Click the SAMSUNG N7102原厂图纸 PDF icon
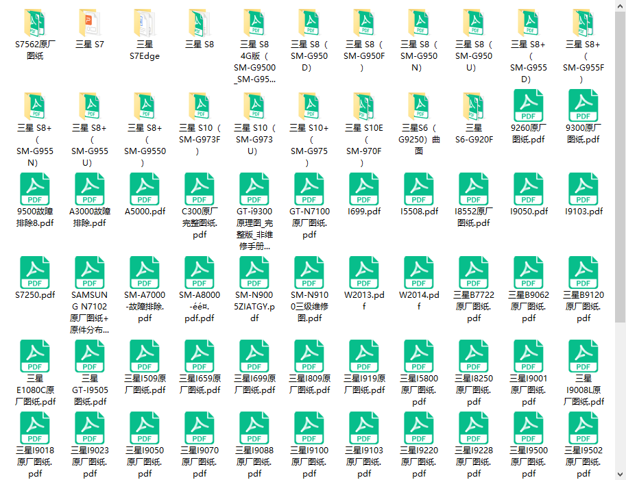 pyautogui.click(x=90, y=273)
